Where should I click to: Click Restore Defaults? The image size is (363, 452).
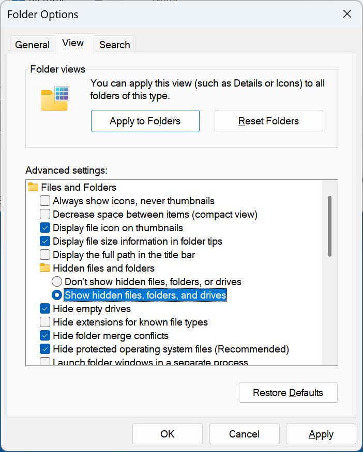coord(288,392)
